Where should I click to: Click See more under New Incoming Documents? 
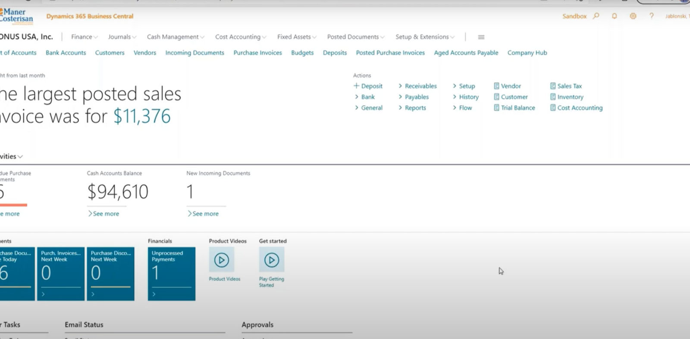pyautogui.click(x=203, y=214)
